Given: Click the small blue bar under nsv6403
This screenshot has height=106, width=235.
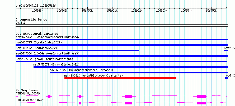Looking at the screenshot, I should click(x=226, y=78).
